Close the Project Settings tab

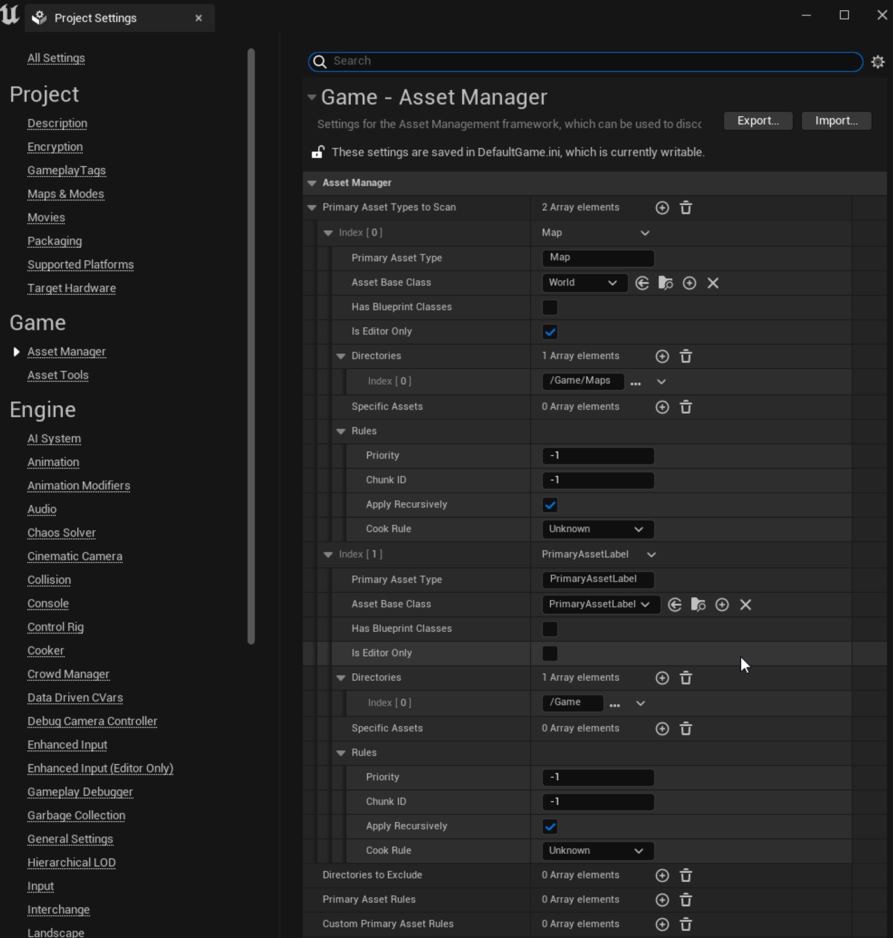coord(198,18)
